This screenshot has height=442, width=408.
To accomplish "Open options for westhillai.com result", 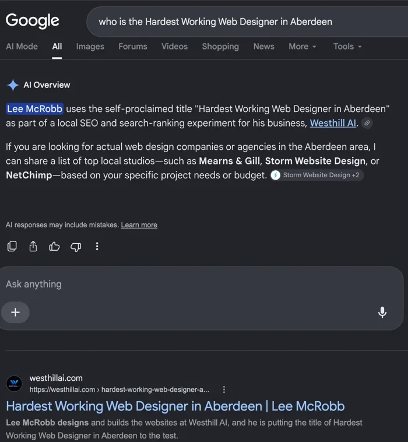I will click(x=224, y=390).
